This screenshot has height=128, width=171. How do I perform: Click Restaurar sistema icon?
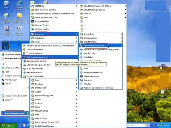(24, 73)
